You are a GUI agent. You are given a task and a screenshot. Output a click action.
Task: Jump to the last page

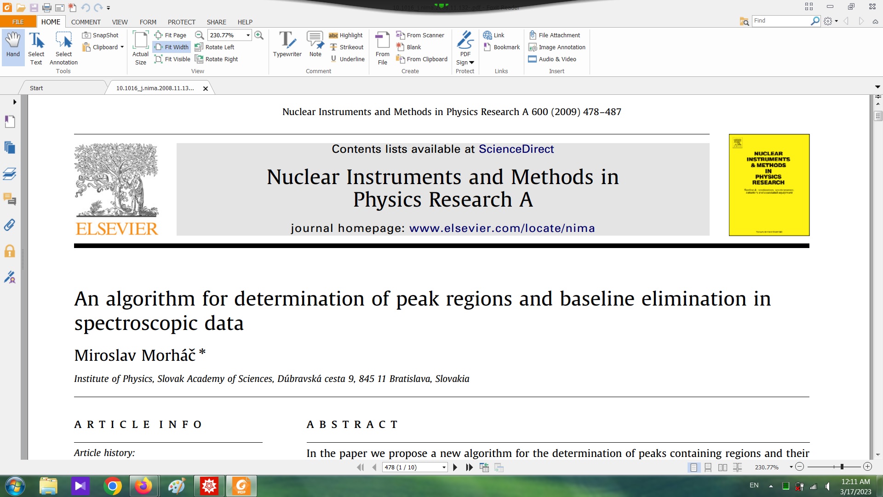[469, 467]
